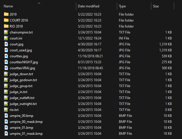Click the folder name 2019
The image size is (182, 139).
13,14
